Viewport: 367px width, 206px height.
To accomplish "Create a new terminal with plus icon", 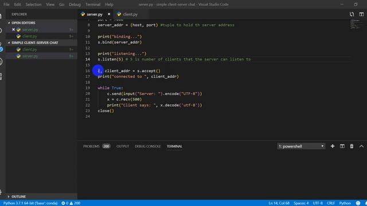I will pos(333,146).
